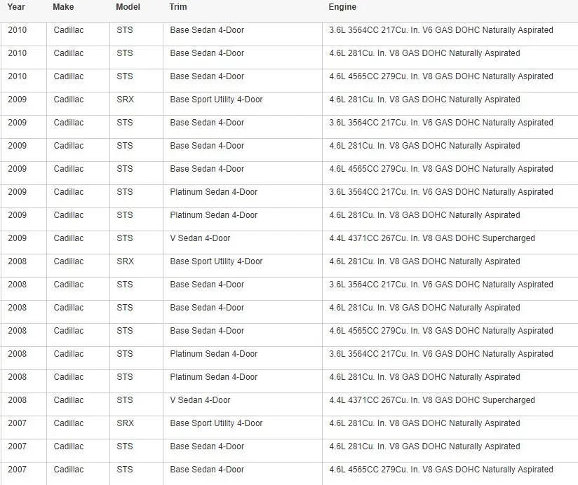Screen dimensions: 578x485
Task: Click the 2009 "V Sedan 4-Door" trim cell
Action: coord(200,238)
